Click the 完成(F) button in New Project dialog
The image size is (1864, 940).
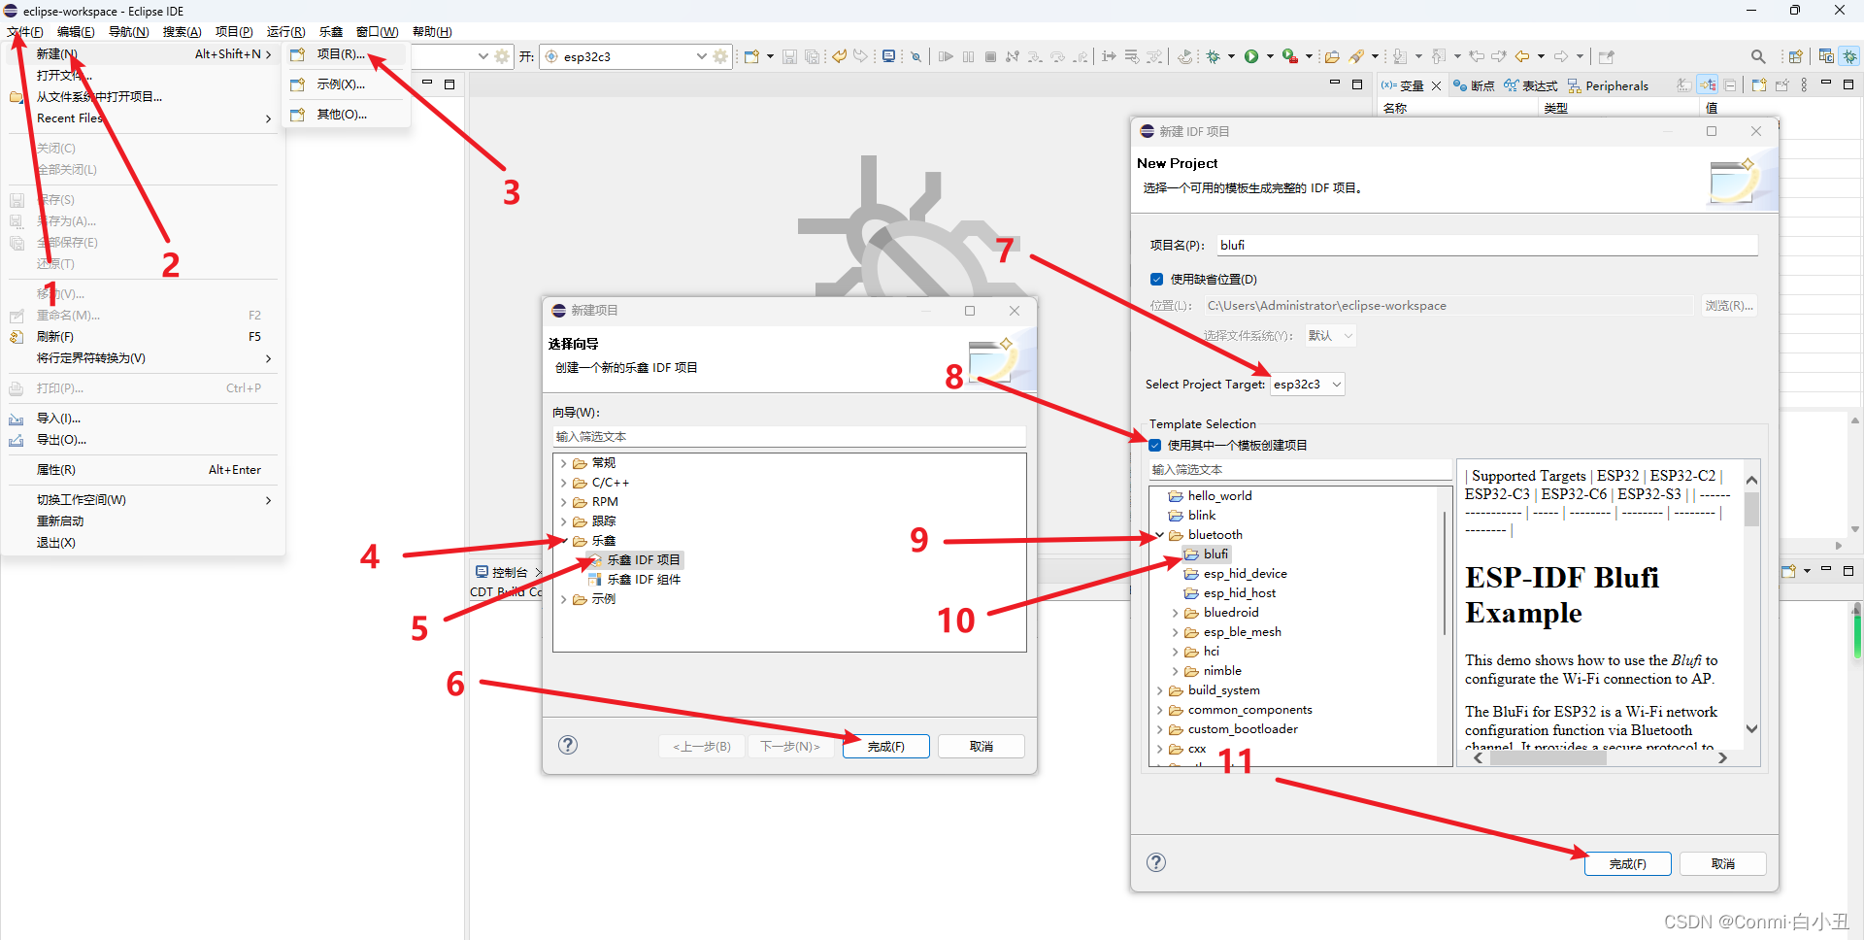pos(1627,863)
